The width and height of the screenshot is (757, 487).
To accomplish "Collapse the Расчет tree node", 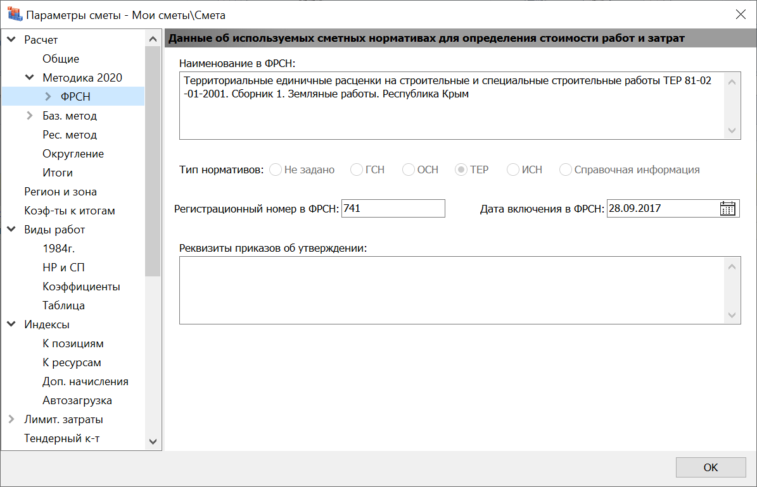I will click(x=11, y=40).
